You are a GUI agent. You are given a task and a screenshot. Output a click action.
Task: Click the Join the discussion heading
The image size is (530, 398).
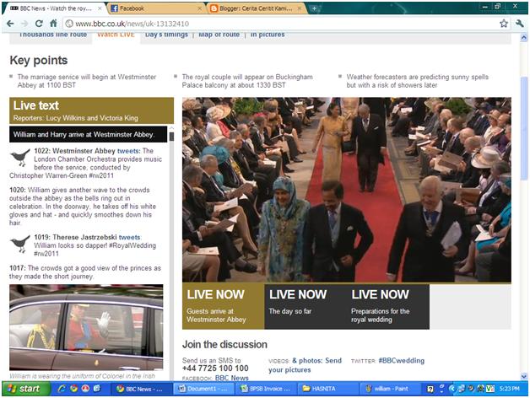224,345
